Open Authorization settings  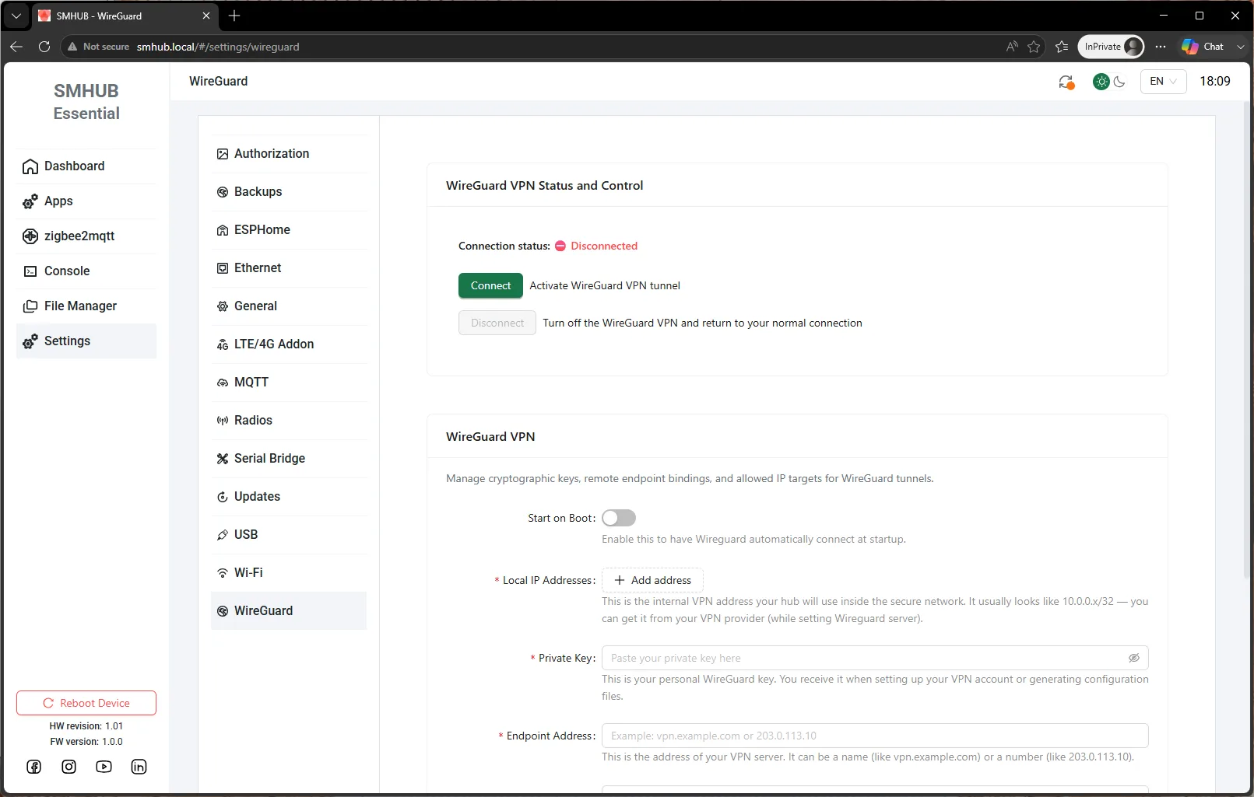tap(289, 154)
